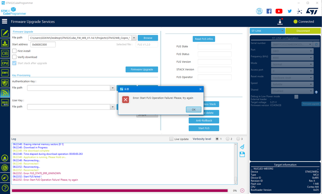Open the Serial number dropdown
322x194 pixels.
292,44
